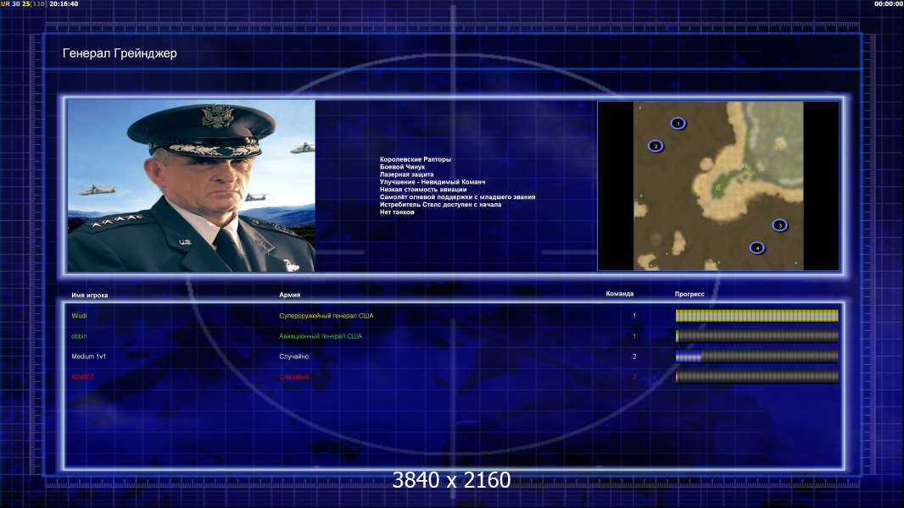The image size is (904, 508).
Task: Click team number for Wudi
Action: [634, 316]
